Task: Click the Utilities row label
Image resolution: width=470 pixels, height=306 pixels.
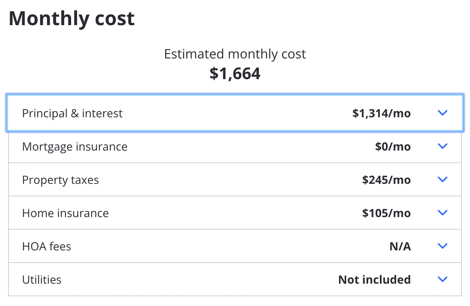Action: pyautogui.click(x=42, y=280)
